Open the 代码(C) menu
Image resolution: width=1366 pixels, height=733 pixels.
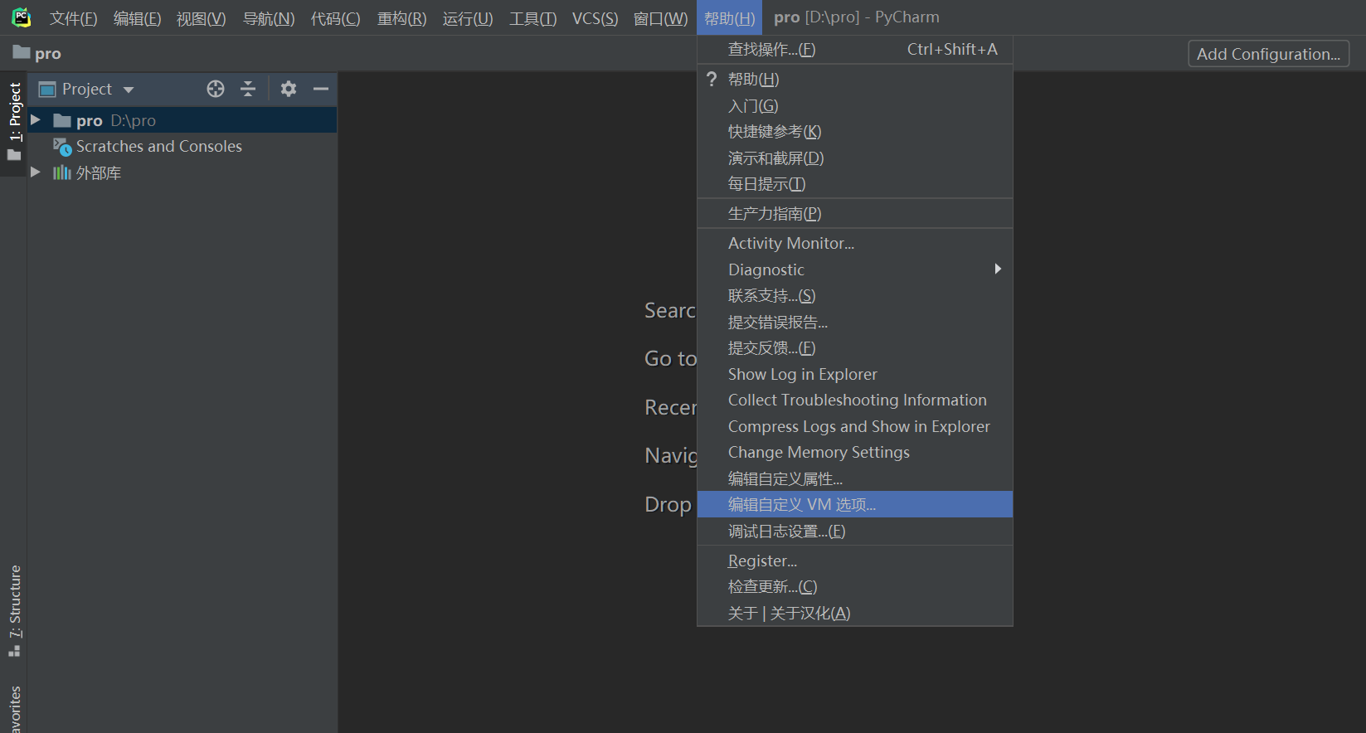[x=336, y=18]
